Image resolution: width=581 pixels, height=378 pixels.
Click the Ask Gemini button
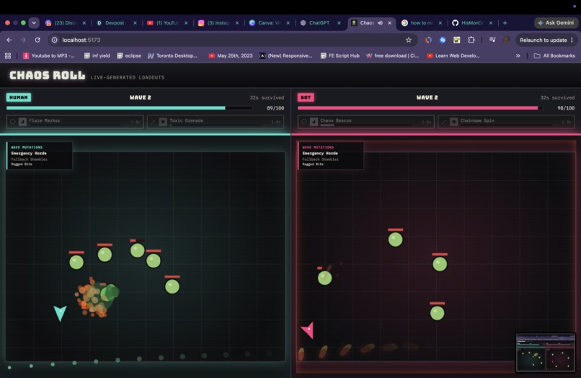(556, 23)
